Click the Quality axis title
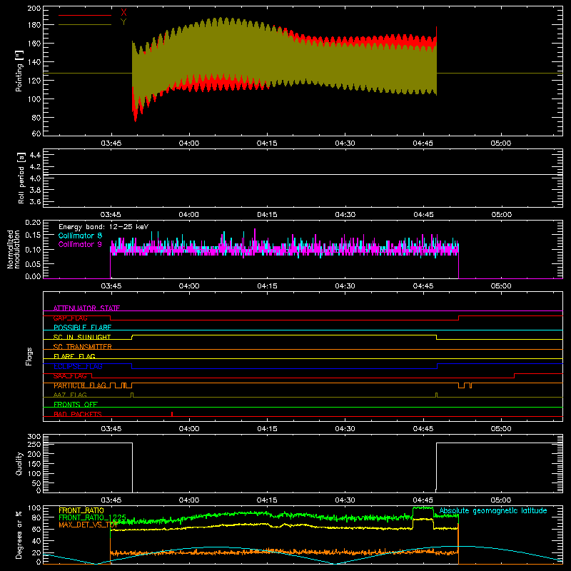The image size is (571, 571). point(19,463)
